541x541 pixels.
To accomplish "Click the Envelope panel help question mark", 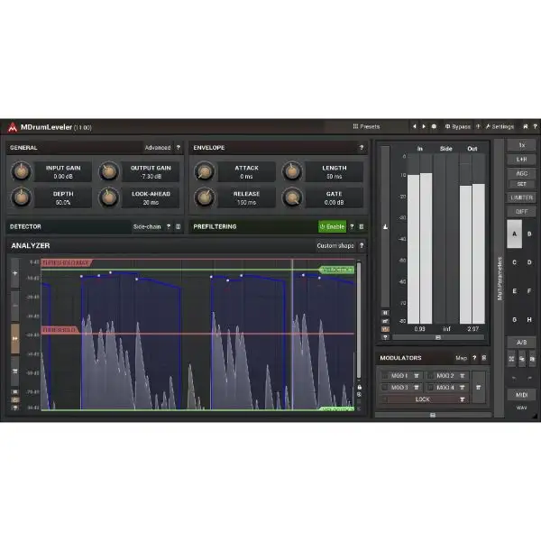I will coord(362,148).
